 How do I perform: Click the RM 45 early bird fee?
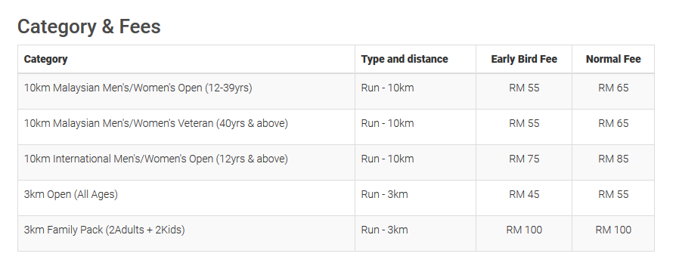[524, 194]
